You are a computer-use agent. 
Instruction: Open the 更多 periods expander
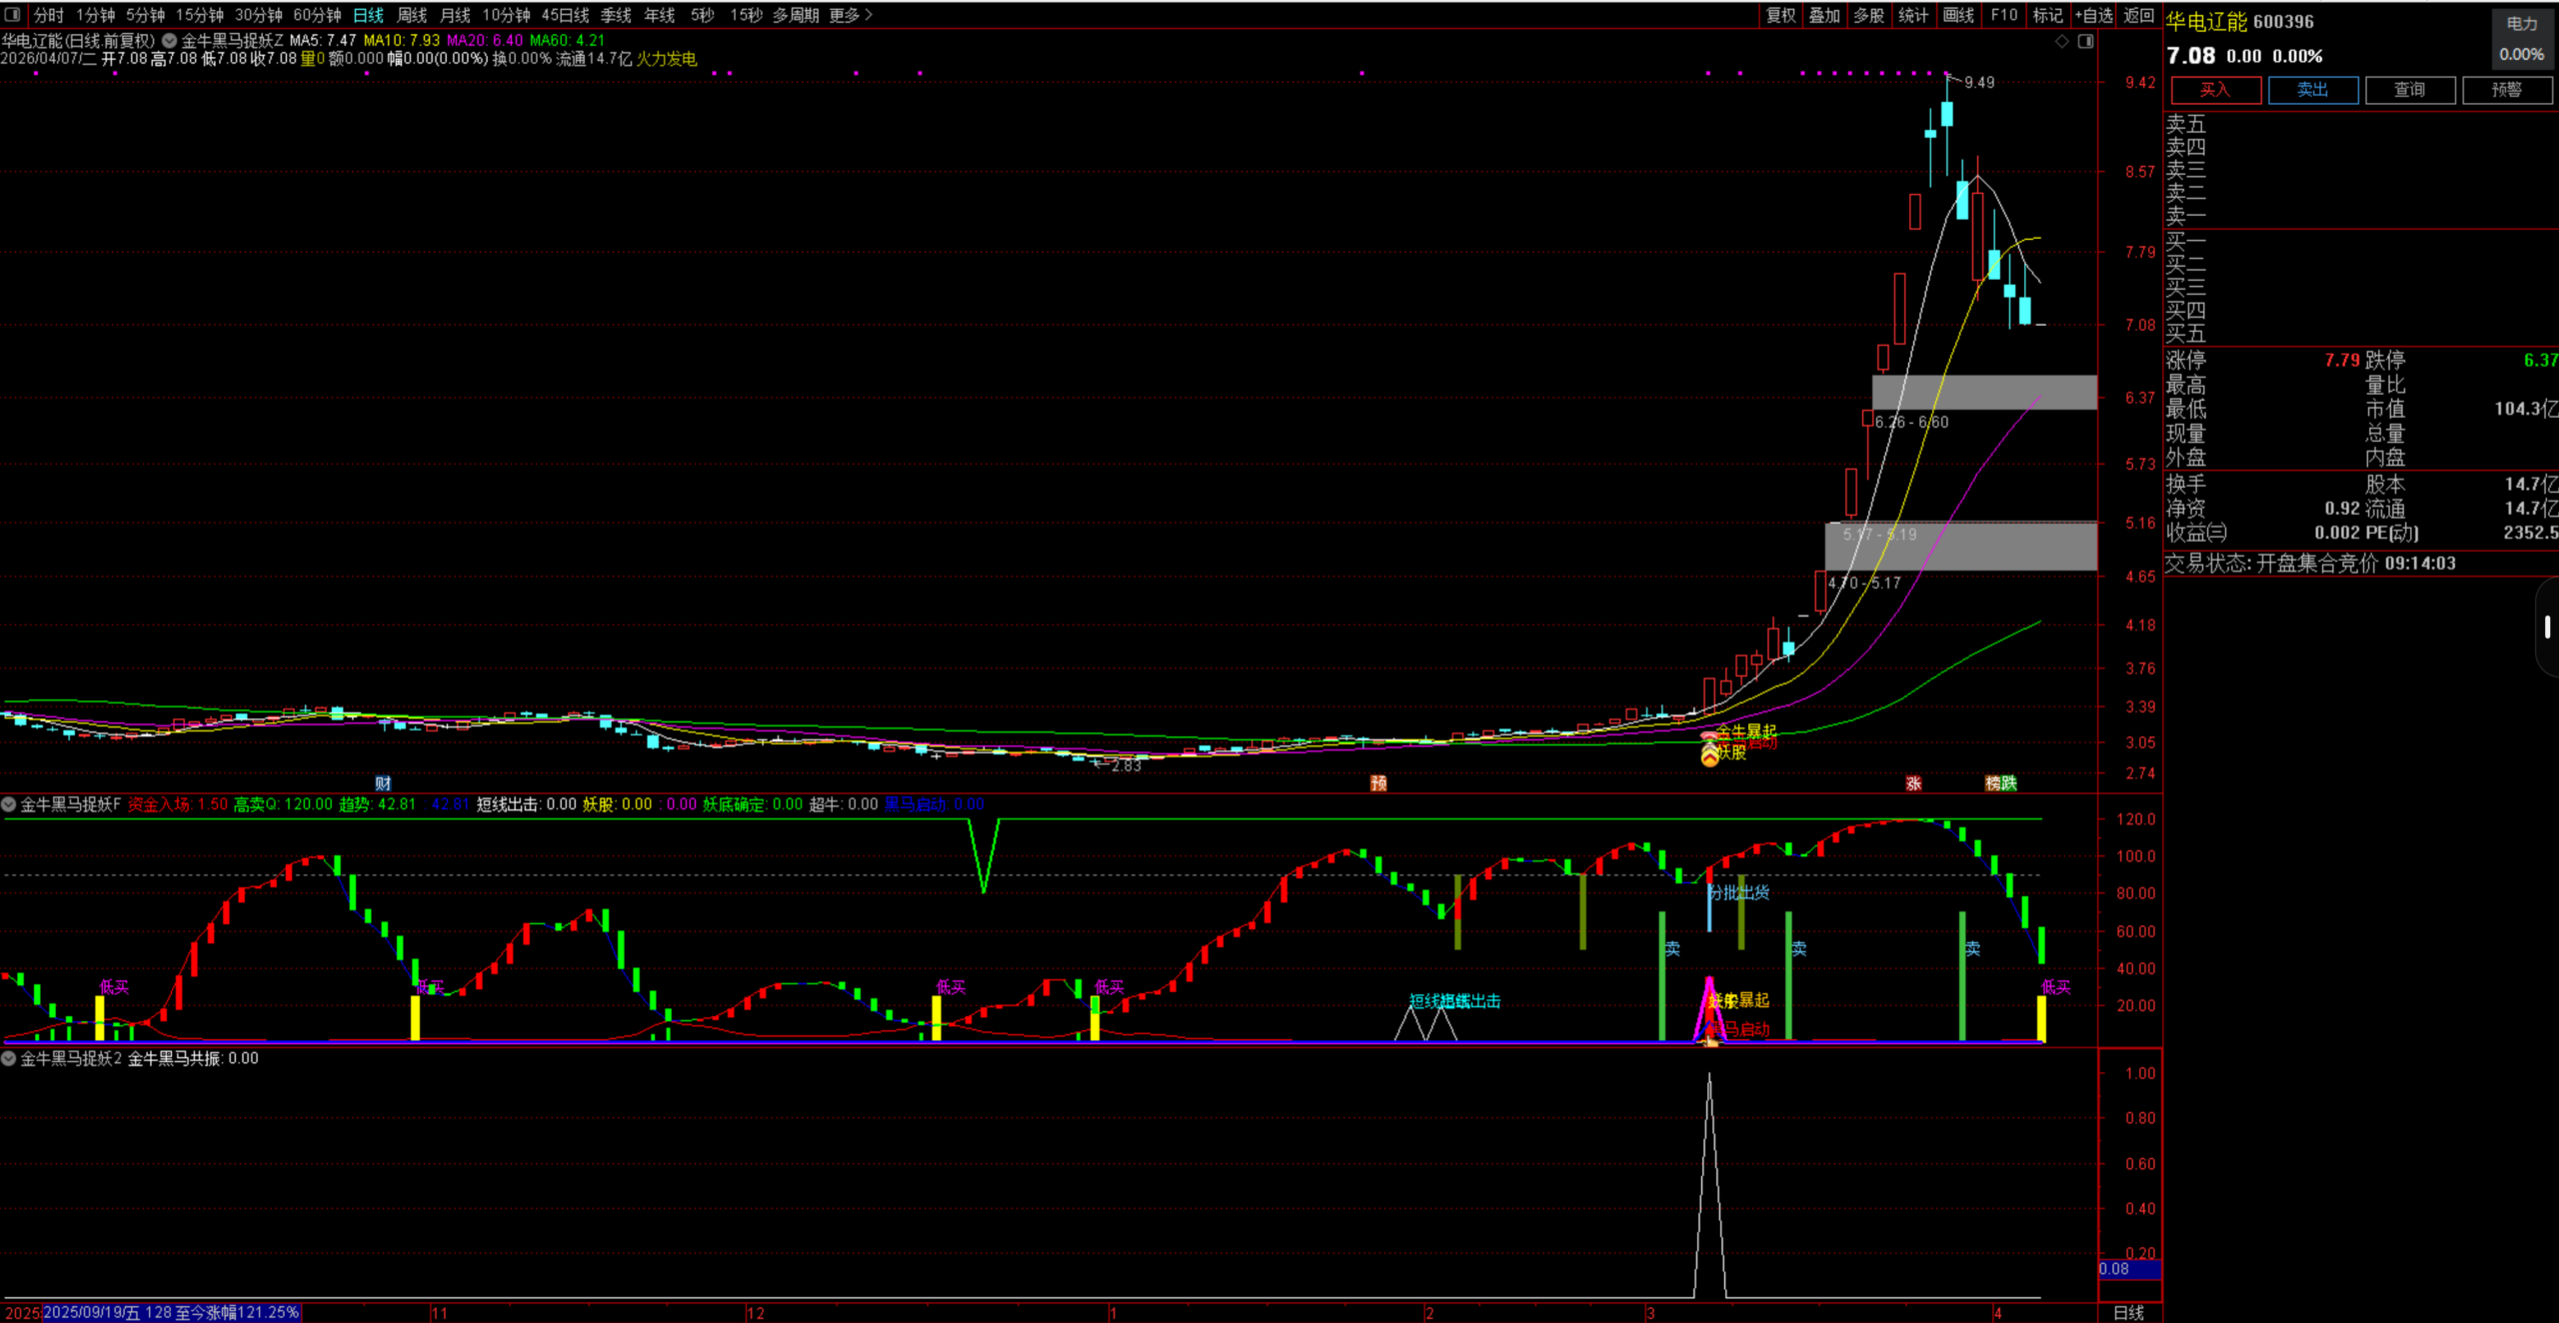coord(851,15)
